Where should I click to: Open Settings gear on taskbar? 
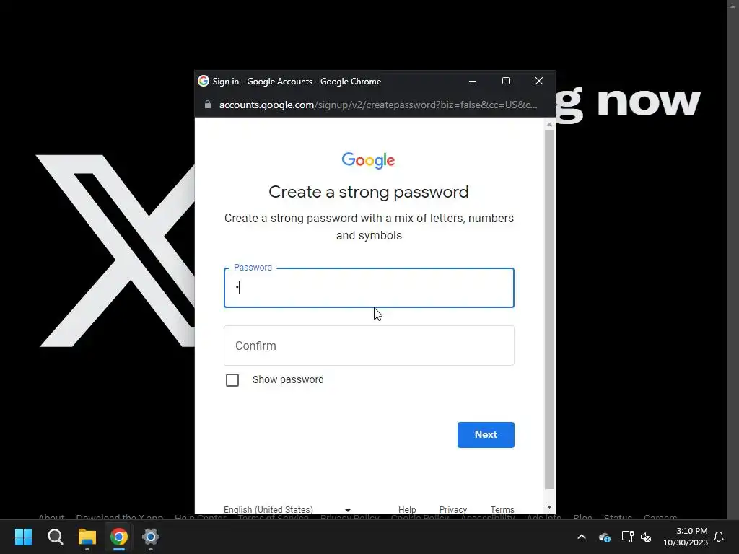pos(151,537)
